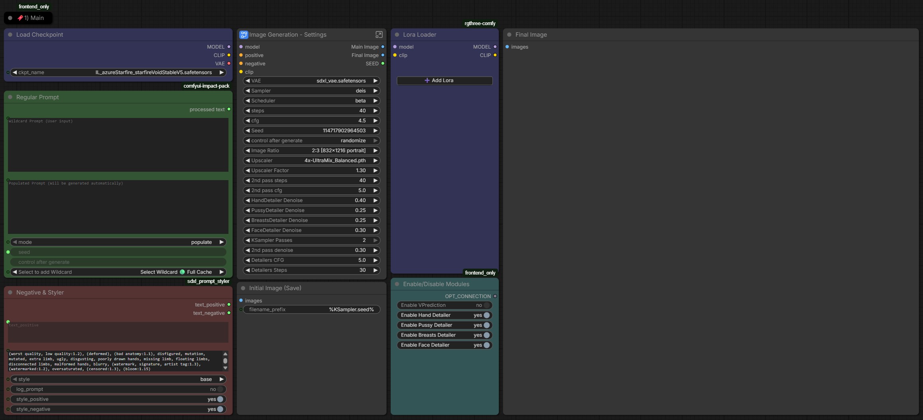Click the OPT_CONNECTION output port

495,296
